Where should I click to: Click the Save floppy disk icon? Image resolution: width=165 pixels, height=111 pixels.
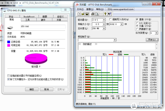point(87,14)
